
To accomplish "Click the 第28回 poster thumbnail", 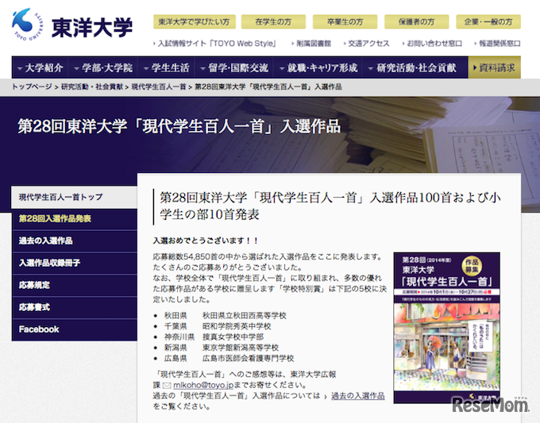I will pyautogui.click(x=446, y=328).
